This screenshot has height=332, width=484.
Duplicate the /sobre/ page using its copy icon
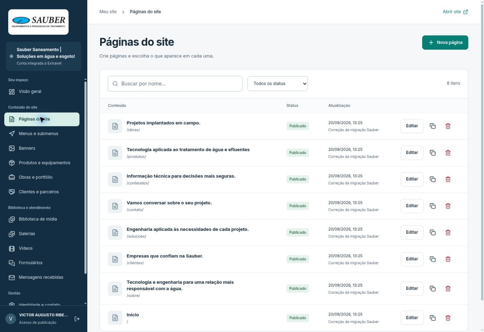coord(432,289)
